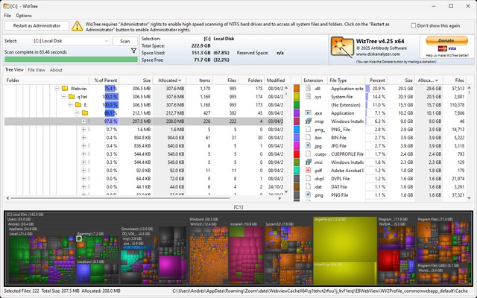This screenshot has height=298, width=477.
Task: Collapse the Webview folder node
Action: pos(57,89)
